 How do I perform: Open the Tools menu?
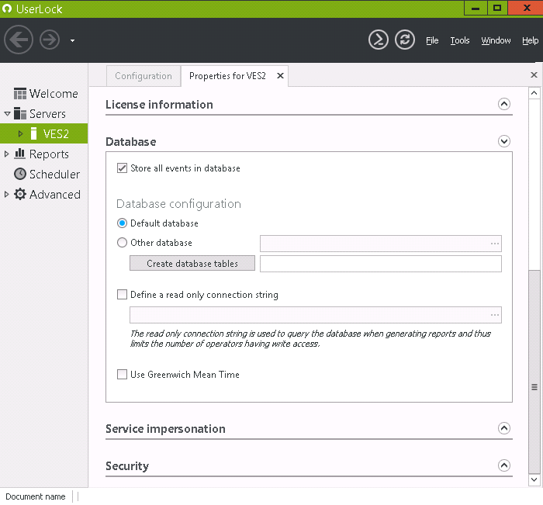point(459,40)
